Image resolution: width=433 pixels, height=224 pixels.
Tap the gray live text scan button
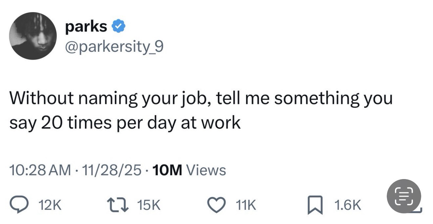click(x=404, y=196)
